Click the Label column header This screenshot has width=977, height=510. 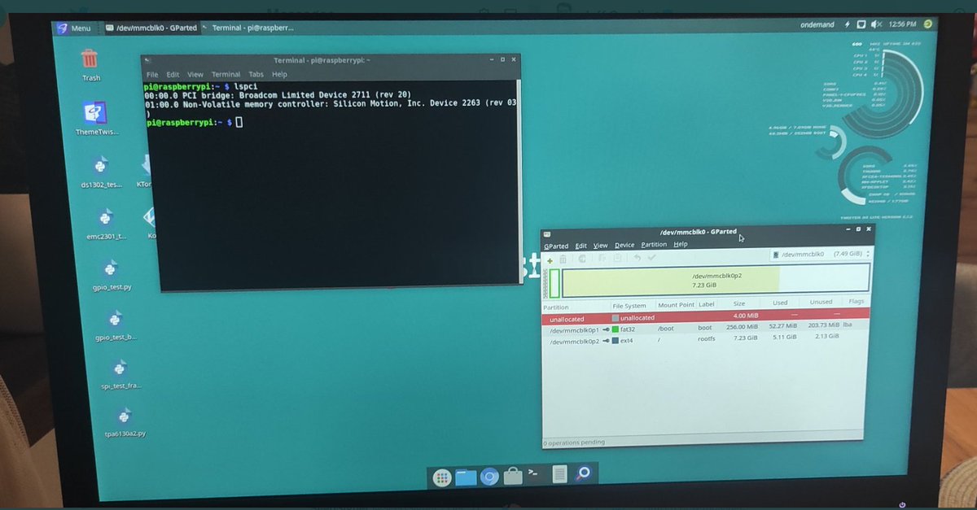coord(706,304)
